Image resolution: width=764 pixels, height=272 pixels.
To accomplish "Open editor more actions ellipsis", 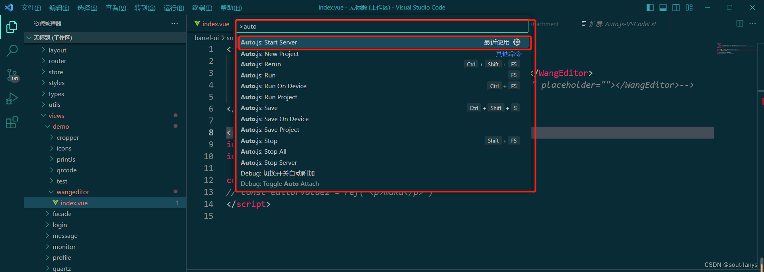I will pyautogui.click(x=752, y=23).
